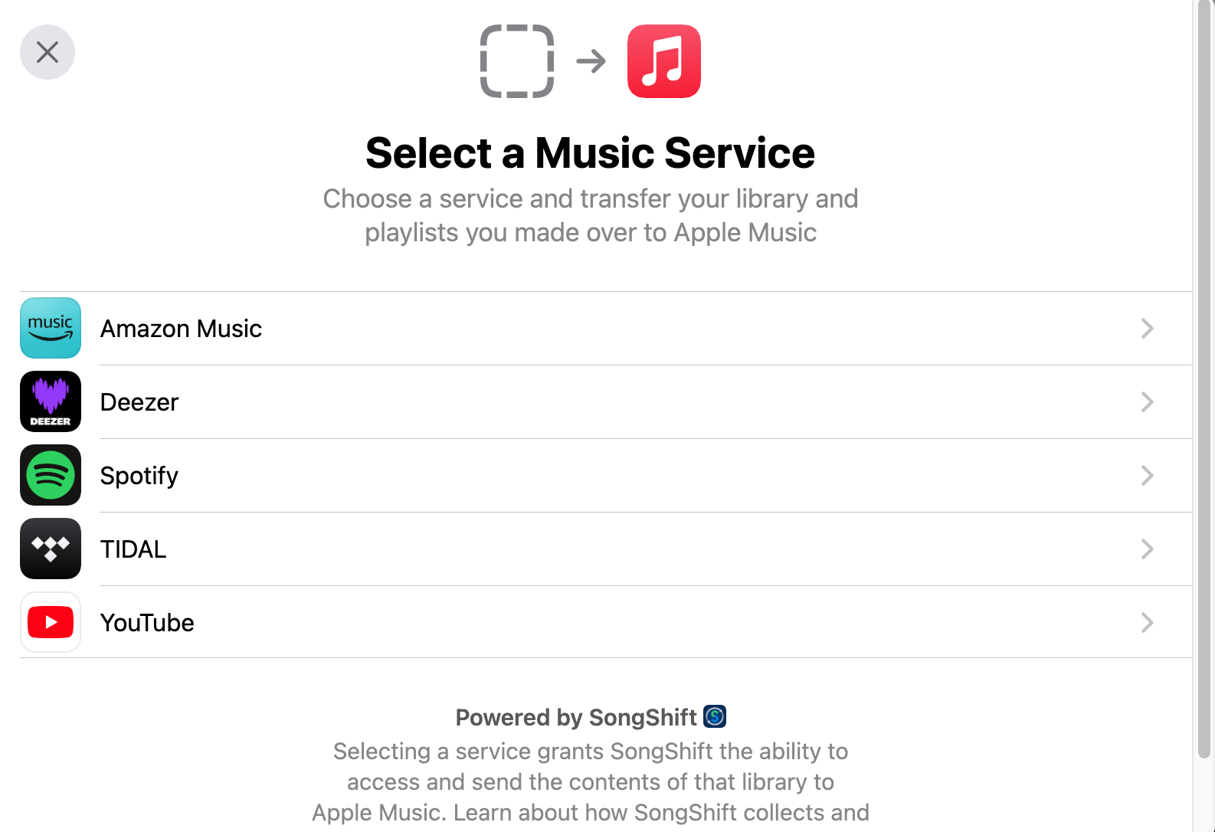
Task: Select Amazon Music from the service list
Action: point(181,329)
